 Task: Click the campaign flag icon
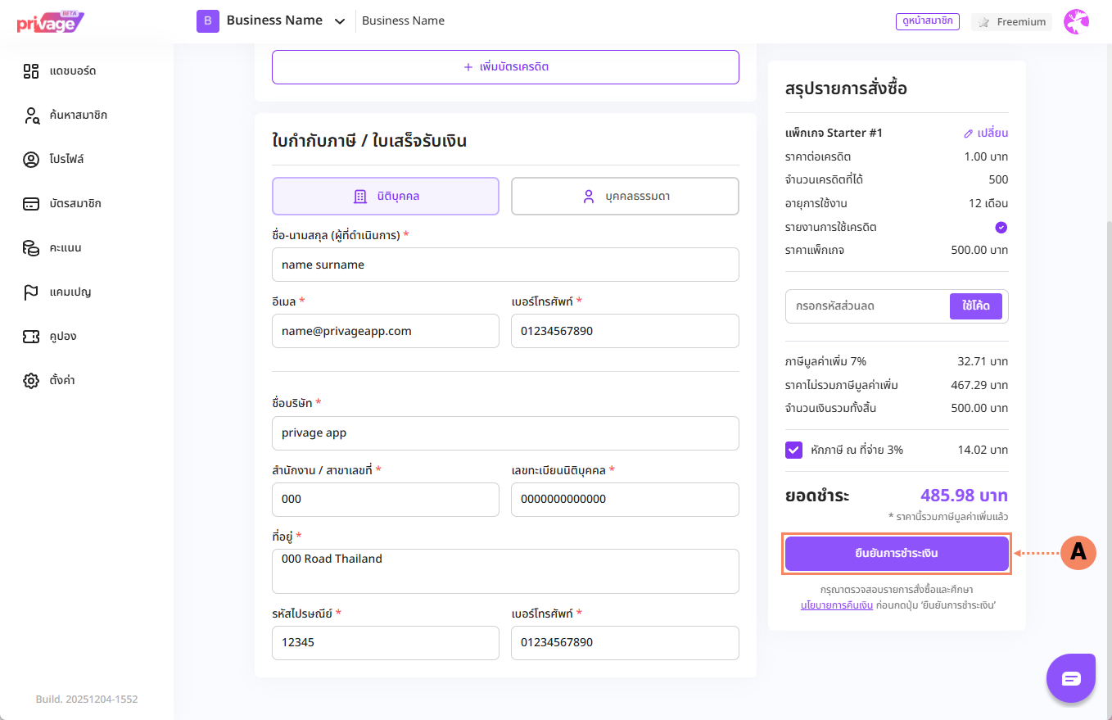click(x=31, y=292)
